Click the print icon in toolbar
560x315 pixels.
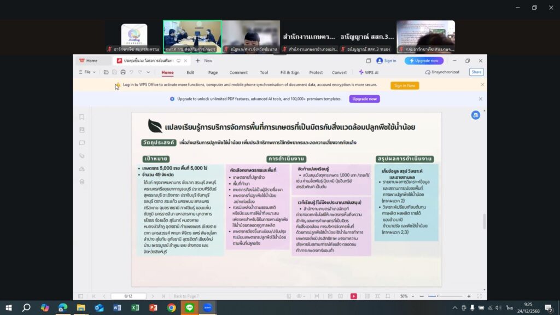122,72
